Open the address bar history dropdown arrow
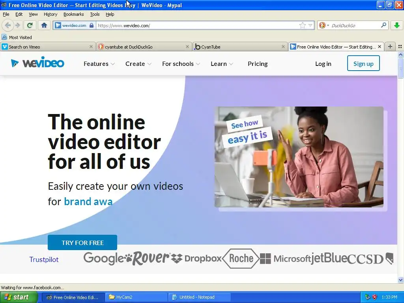 310,25
